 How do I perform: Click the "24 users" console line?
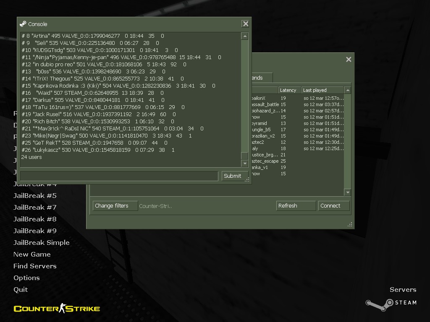click(x=31, y=157)
